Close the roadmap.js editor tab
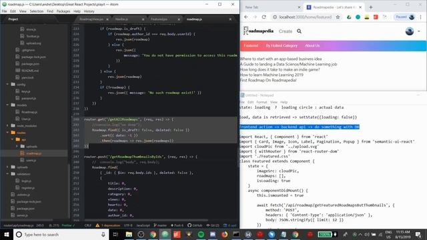The image size is (427, 240). (230, 19)
